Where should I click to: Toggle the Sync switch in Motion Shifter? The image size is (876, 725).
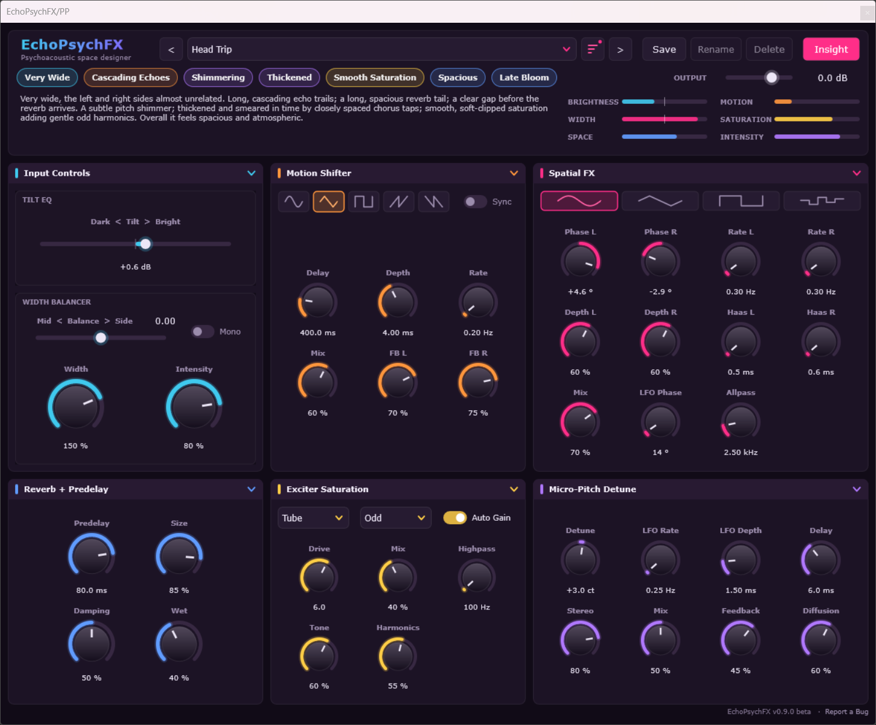475,202
